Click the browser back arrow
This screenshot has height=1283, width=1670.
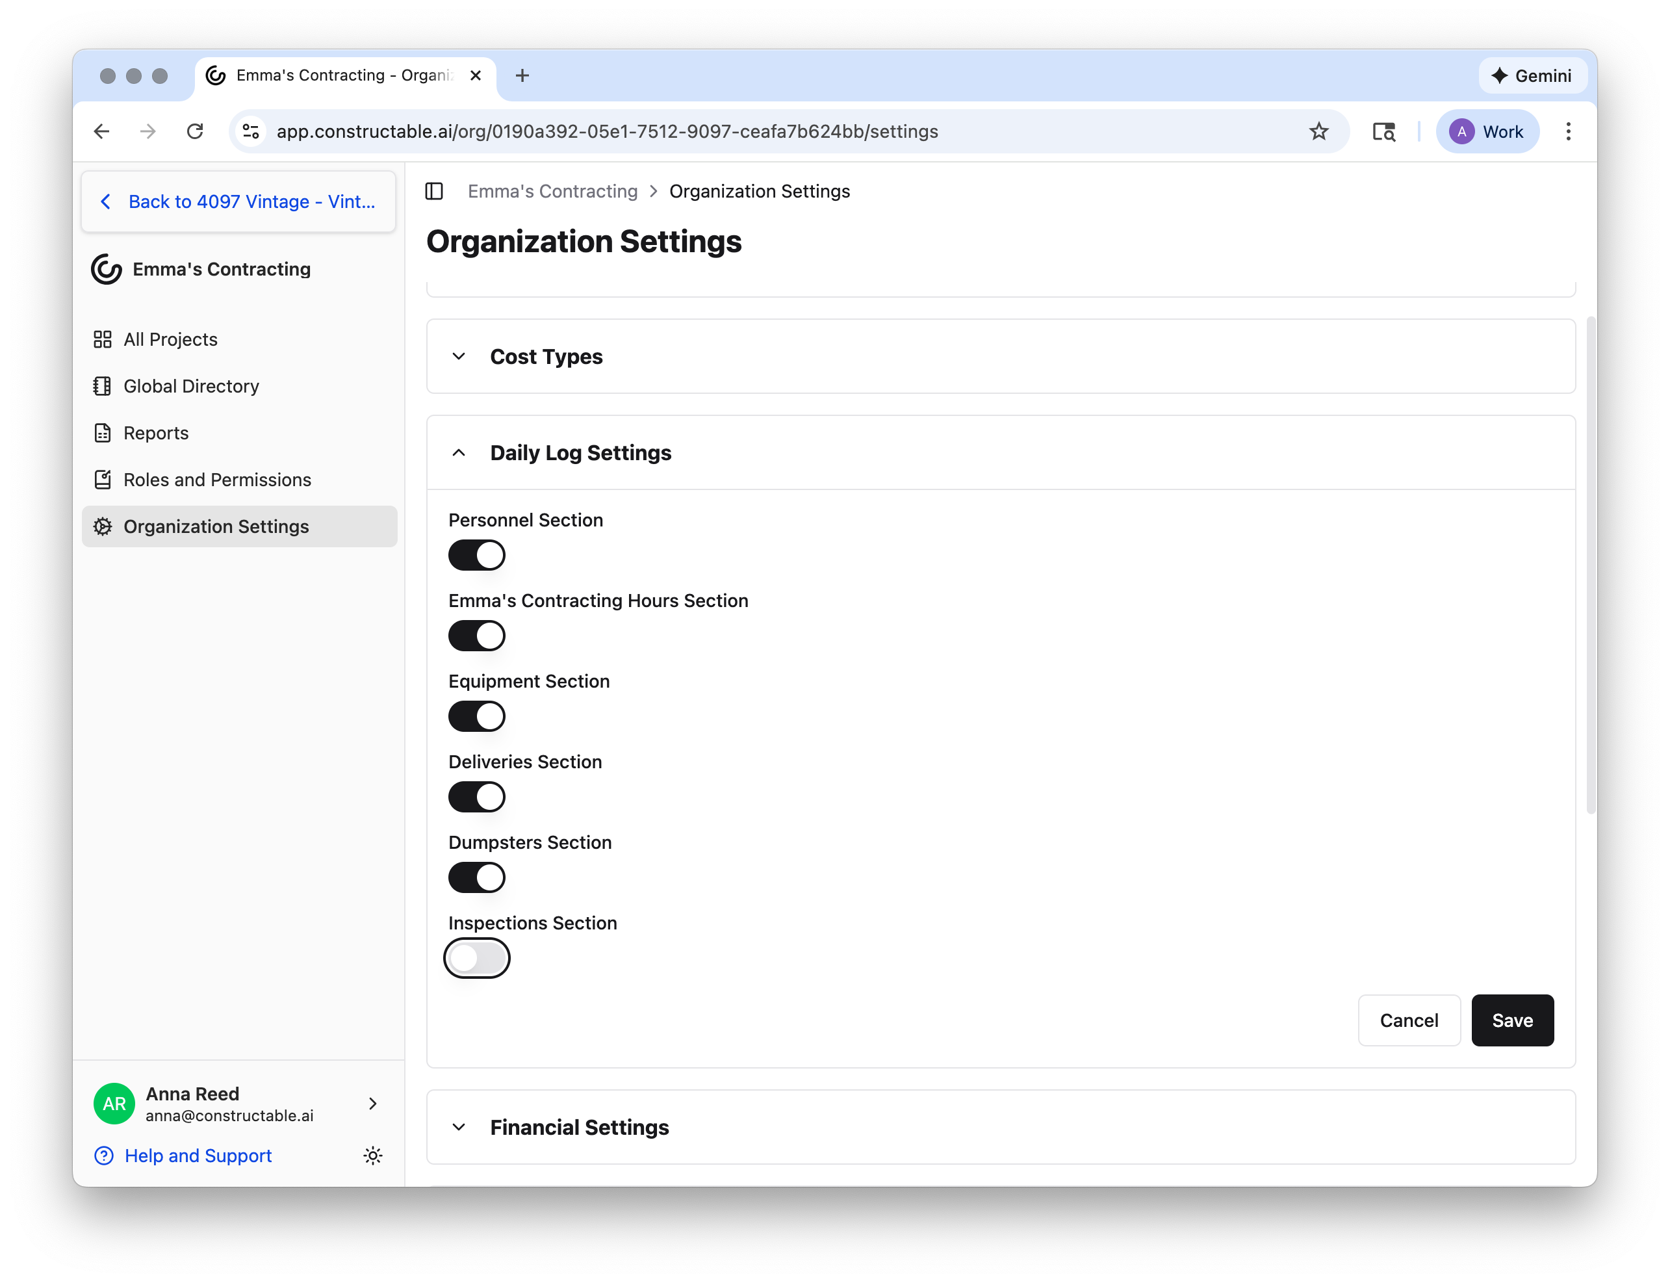(x=101, y=131)
